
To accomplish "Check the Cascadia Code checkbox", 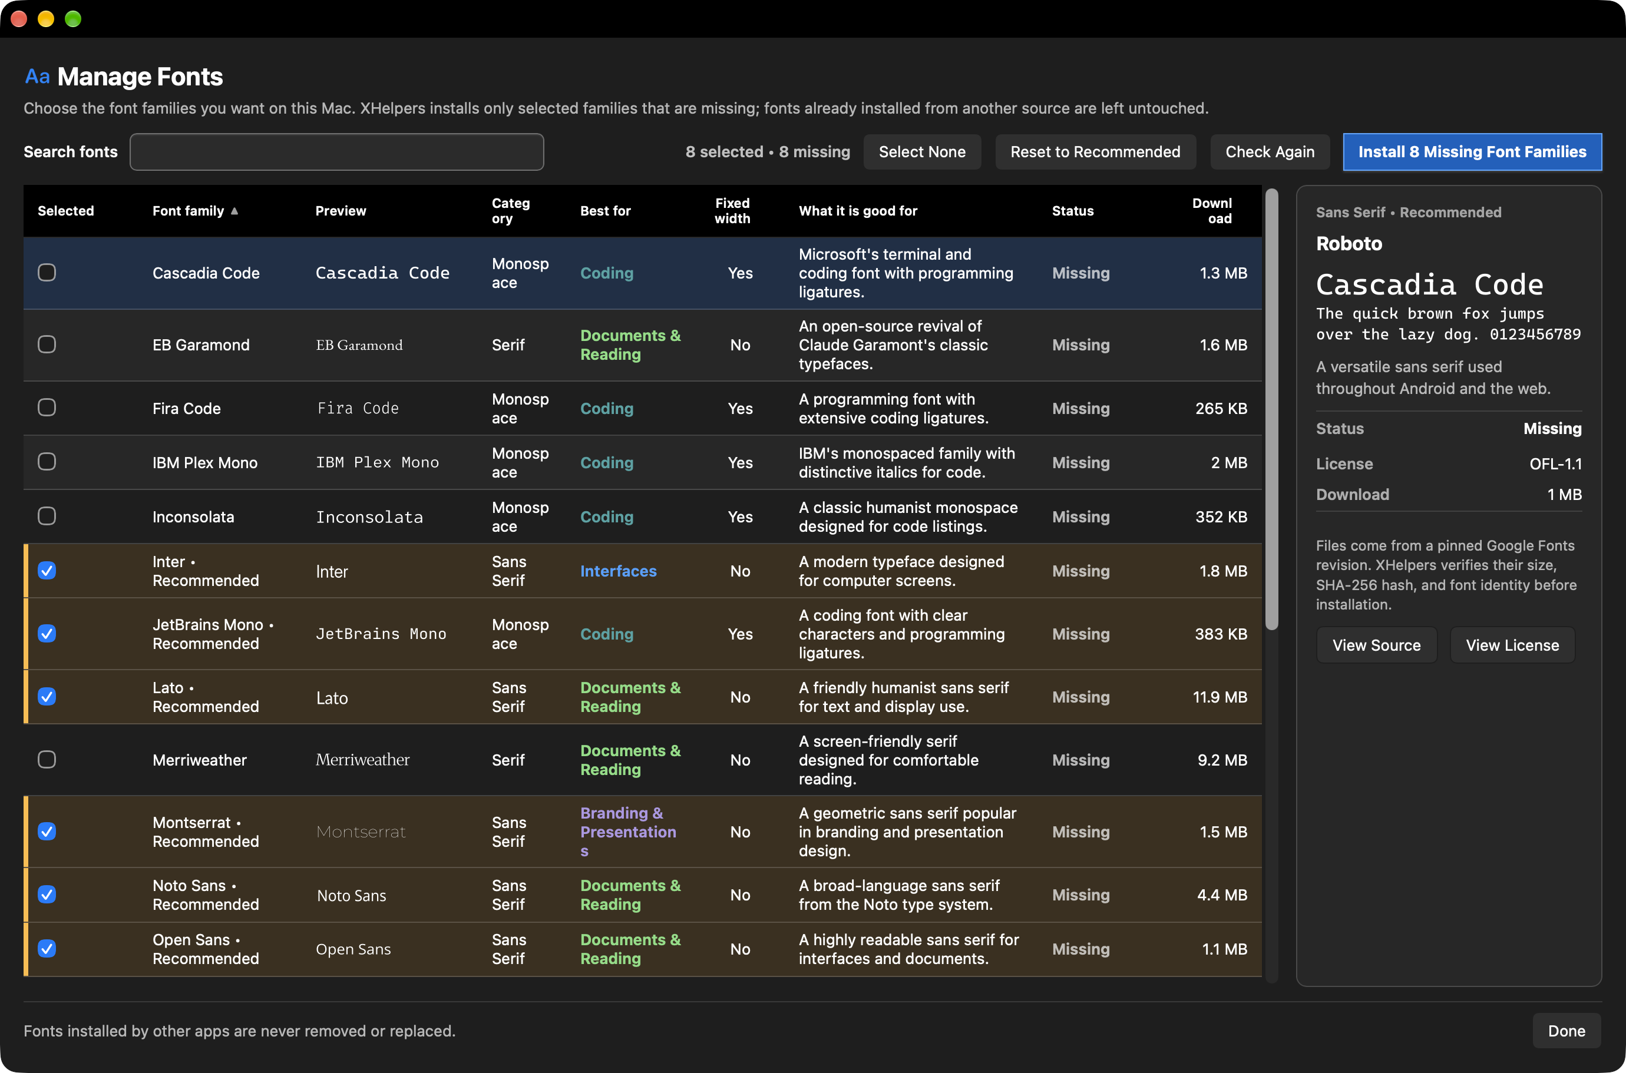I will pyautogui.click(x=47, y=272).
